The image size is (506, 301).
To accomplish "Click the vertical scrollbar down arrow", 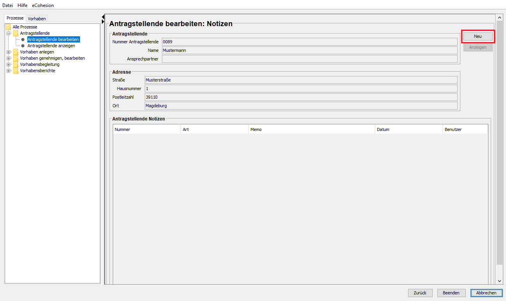I will [x=500, y=281].
